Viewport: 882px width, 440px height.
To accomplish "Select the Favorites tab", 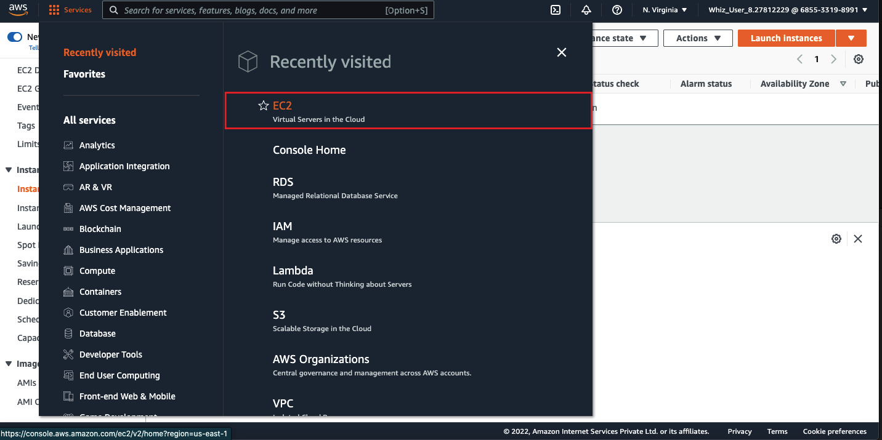I will 84,74.
